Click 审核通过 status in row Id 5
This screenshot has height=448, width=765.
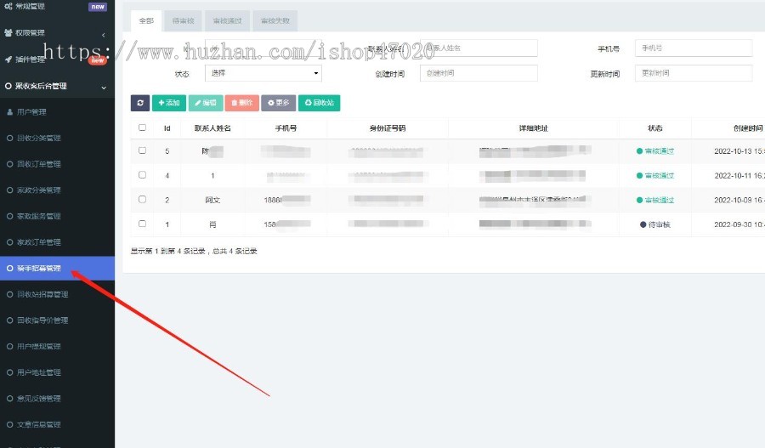click(x=655, y=151)
